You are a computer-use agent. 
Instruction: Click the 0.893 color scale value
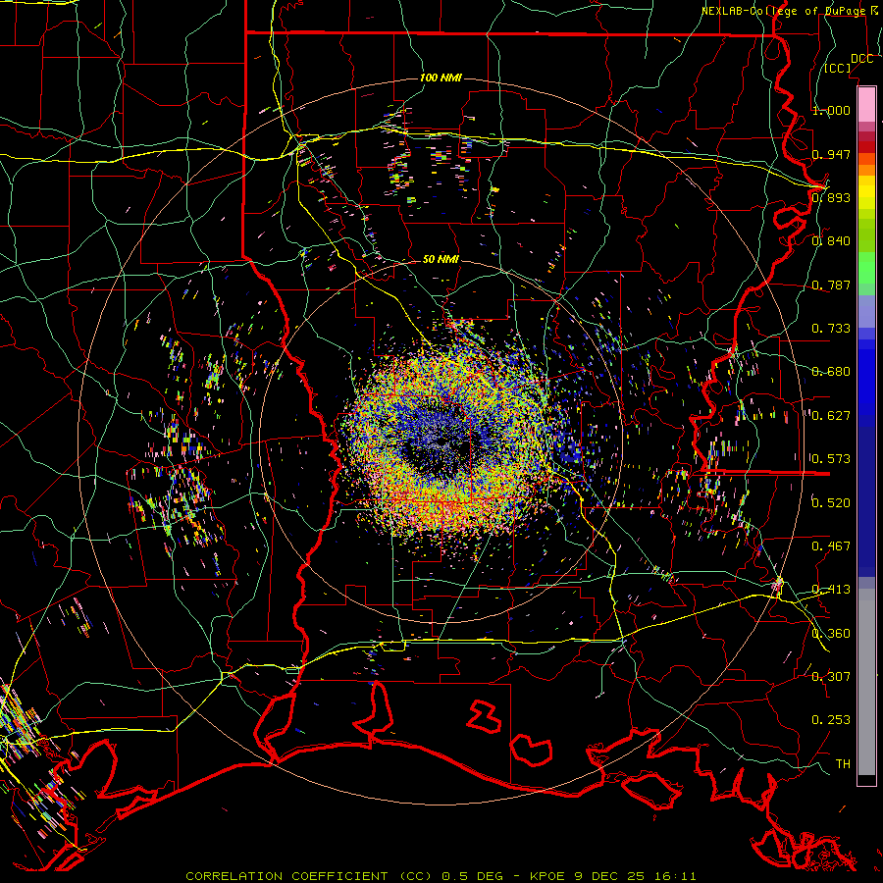pos(831,197)
